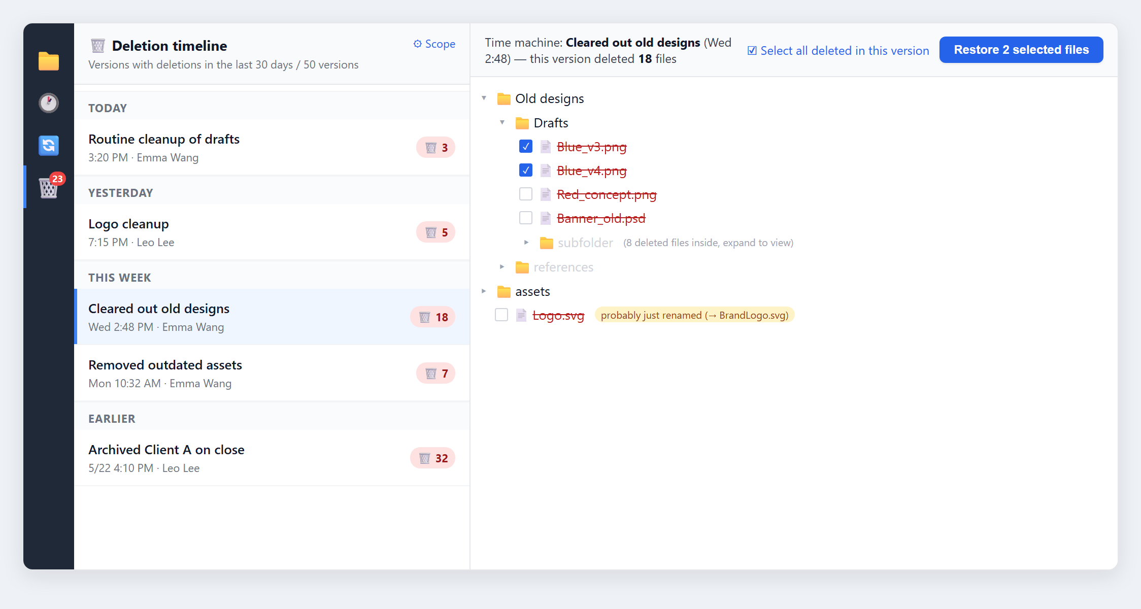Viewport: 1141px width, 609px height.
Task: Click the deletion count badge showing 32
Action: click(x=432, y=458)
